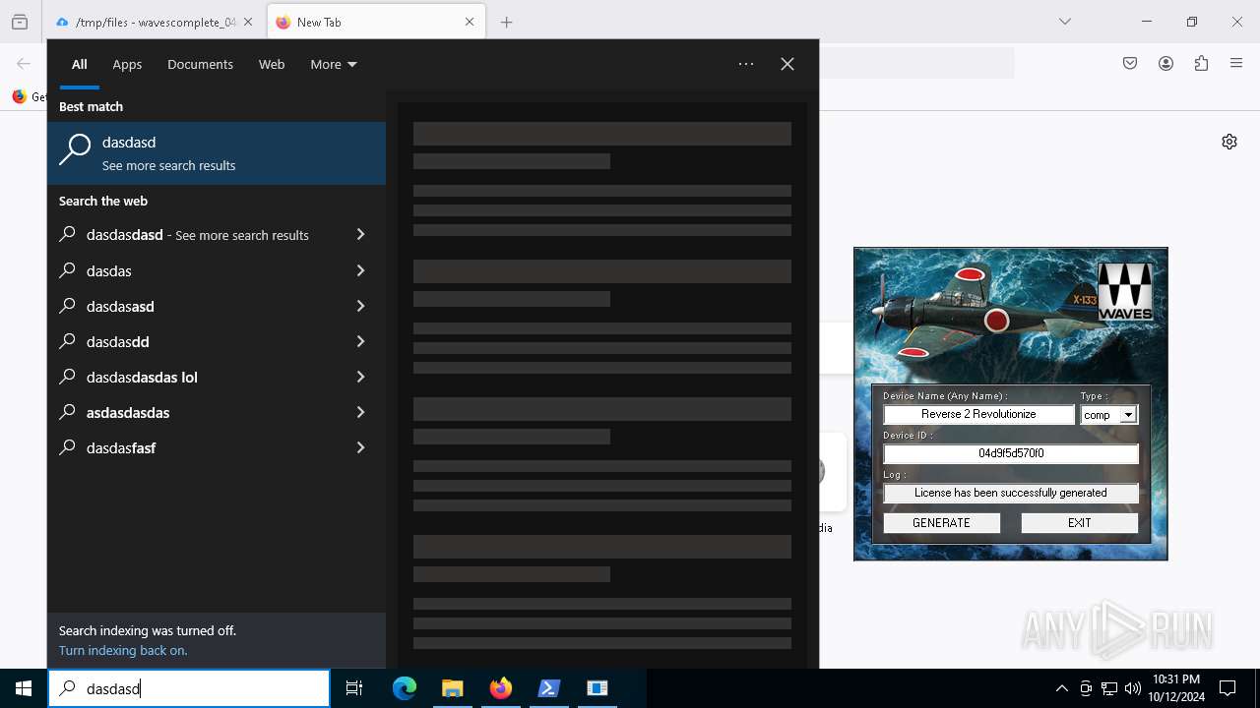This screenshot has height=708, width=1260.
Task: Expand chevron for dasdasdasdas lol suggestion
Action: pyautogui.click(x=360, y=377)
